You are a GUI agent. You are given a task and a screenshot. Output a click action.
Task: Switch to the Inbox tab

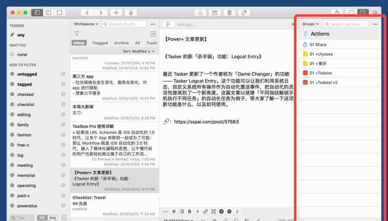coord(79,43)
